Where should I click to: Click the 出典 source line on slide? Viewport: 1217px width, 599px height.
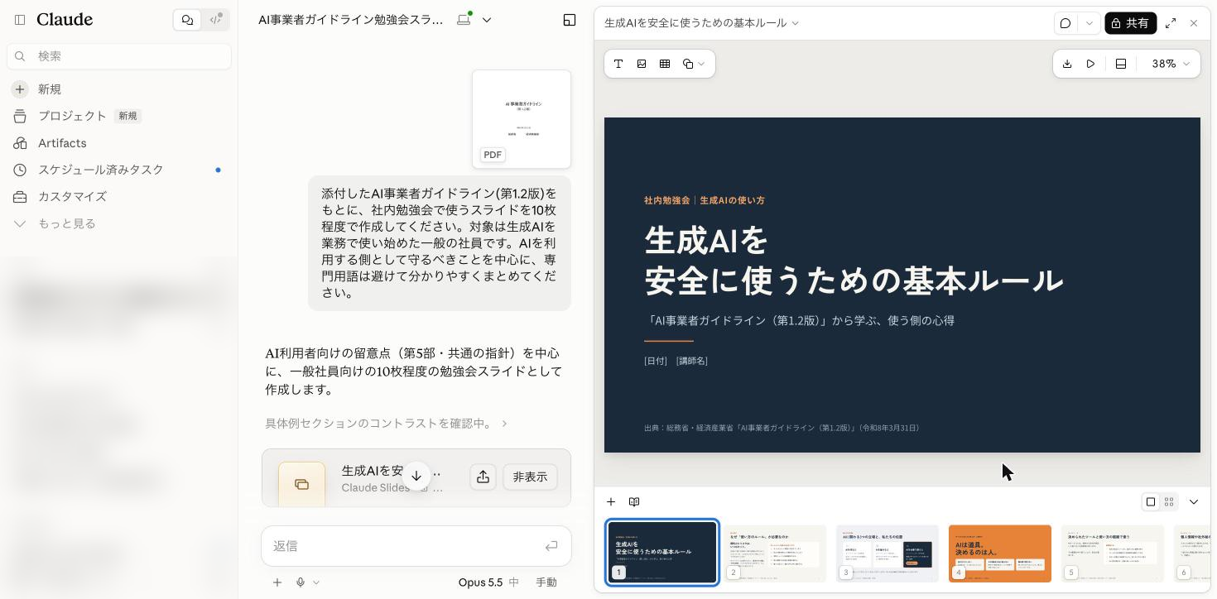click(782, 428)
